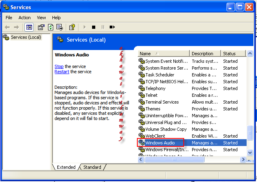This screenshot has width=257, height=182.
Task: Click the gear icon beside Themes
Action: [141, 108]
